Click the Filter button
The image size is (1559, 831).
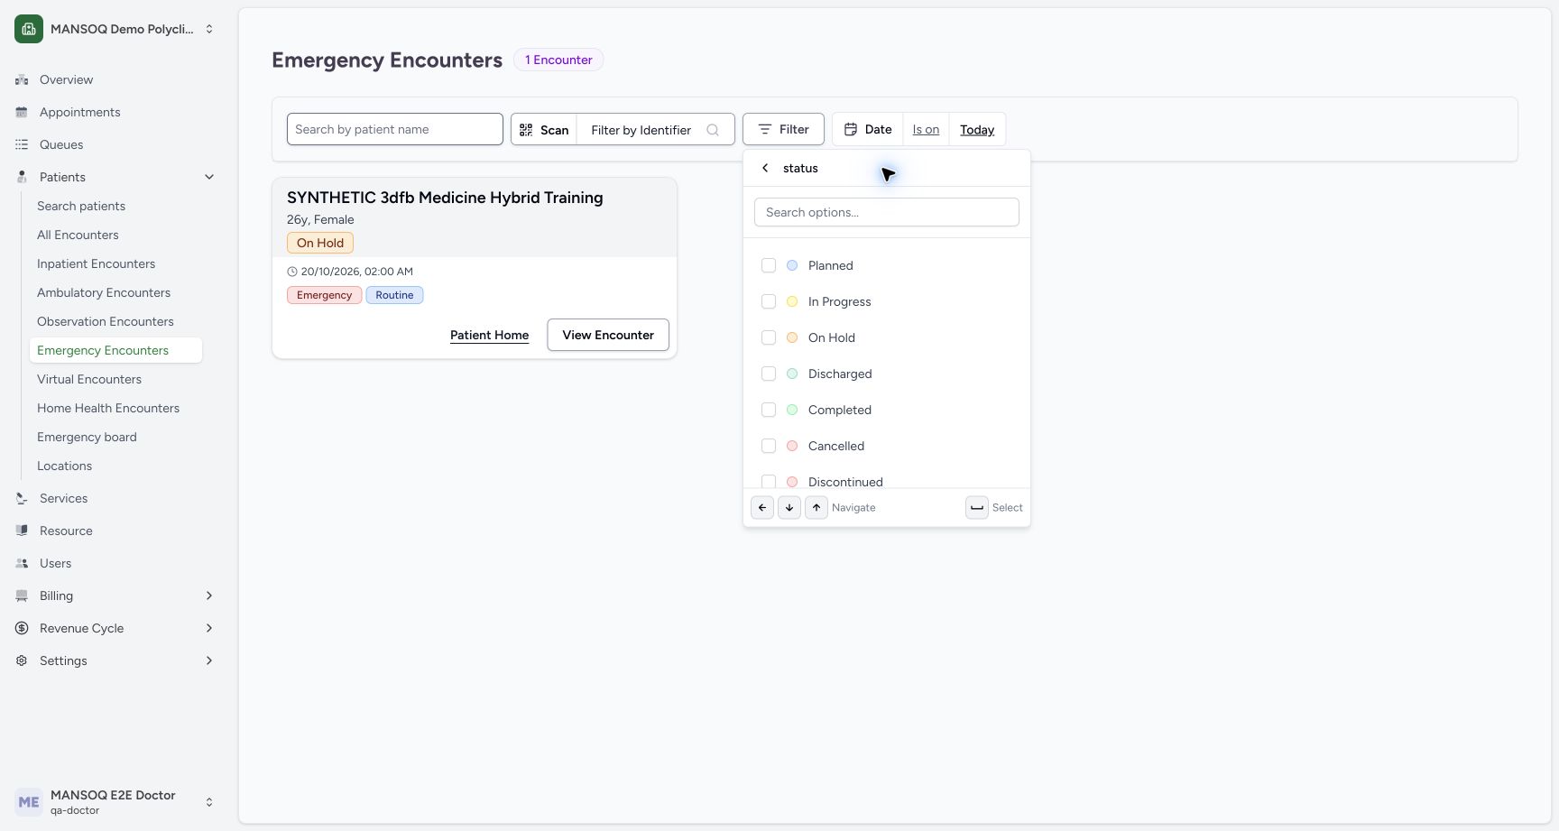pos(783,129)
